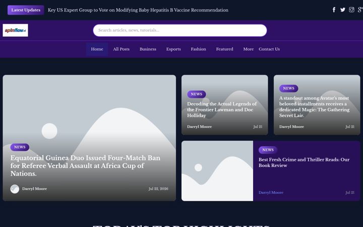This screenshot has width=363, height=227.
Task: Open the Featured menu item
Action: [x=224, y=49]
